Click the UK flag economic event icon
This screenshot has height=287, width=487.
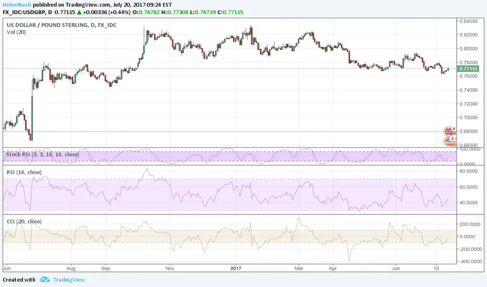click(x=449, y=131)
